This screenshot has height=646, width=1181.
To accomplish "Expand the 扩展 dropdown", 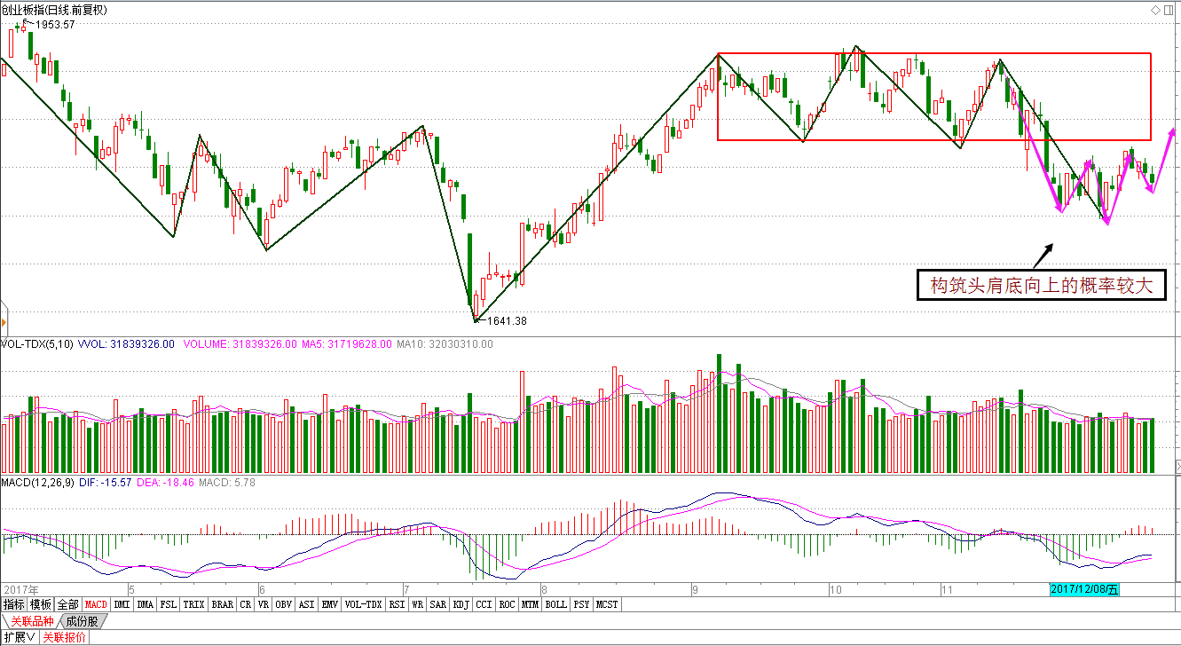I will (18, 636).
